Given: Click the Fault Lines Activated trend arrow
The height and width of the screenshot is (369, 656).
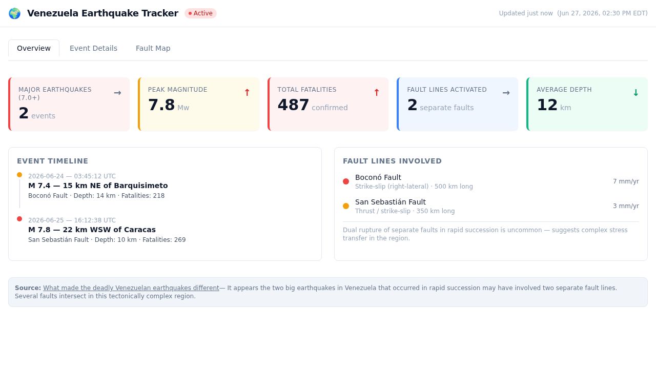Looking at the screenshot, I should [506, 93].
